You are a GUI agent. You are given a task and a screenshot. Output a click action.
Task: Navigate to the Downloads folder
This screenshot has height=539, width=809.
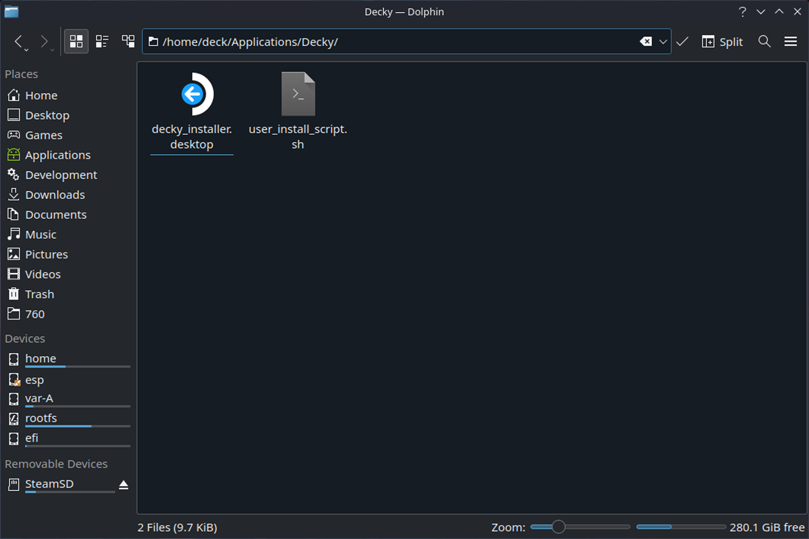[x=55, y=195]
